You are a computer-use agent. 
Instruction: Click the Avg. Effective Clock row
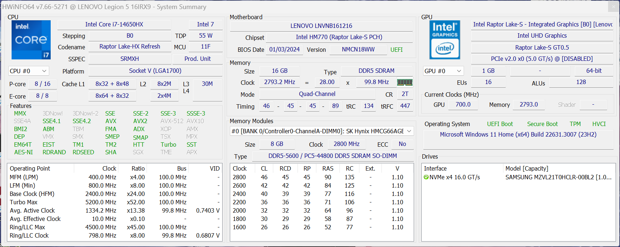(x=115, y=219)
